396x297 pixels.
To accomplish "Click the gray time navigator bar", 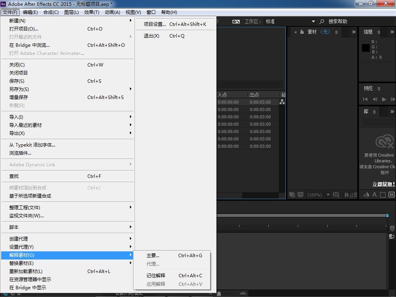I will click(301, 215).
